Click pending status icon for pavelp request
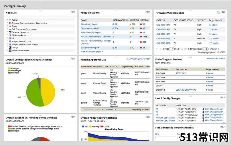 pyautogui.click(x=111, y=100)
